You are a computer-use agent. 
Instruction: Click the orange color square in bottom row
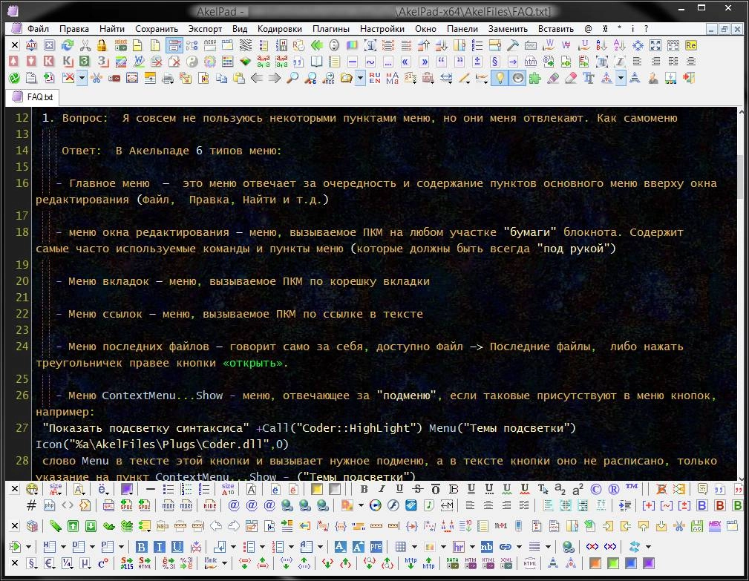click(x=595, y=563)
